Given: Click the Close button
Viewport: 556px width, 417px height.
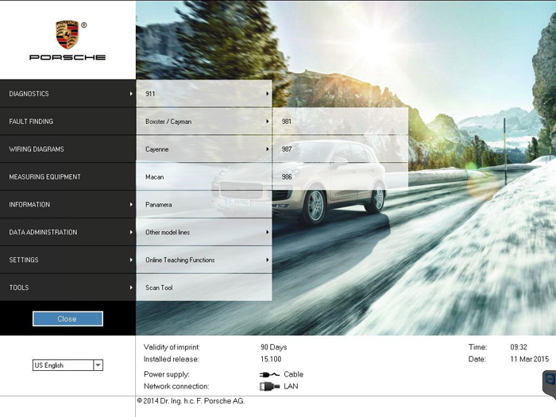Looking at the screenshot, I should pyautogui.click(x=68, y=319).
